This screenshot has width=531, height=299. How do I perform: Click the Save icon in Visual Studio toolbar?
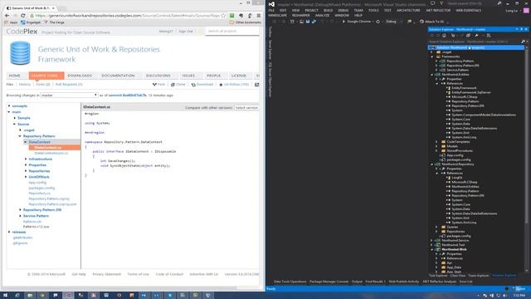pyautogui.click(x=308, y=22)
